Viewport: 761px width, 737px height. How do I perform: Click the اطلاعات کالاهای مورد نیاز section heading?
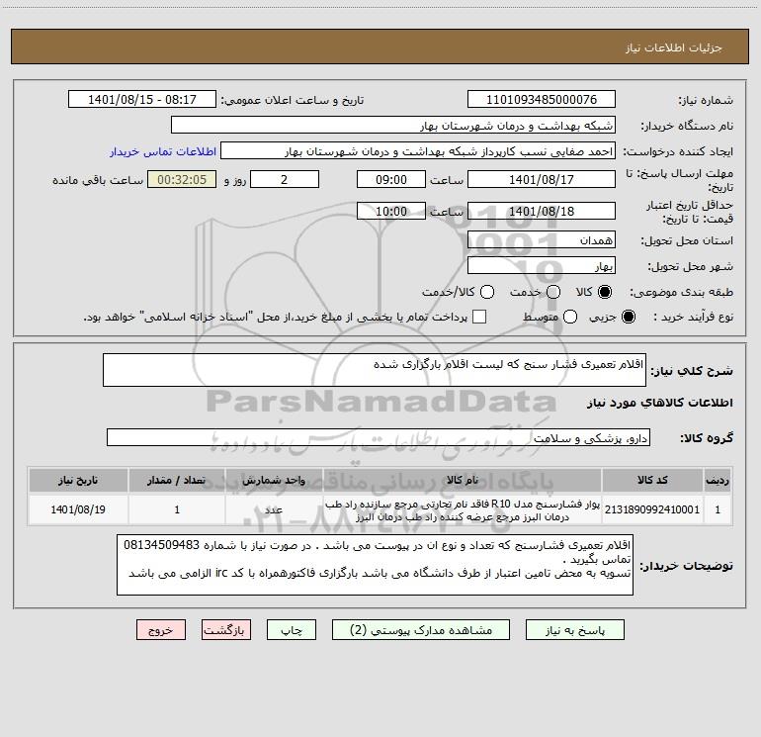point(659,403)
